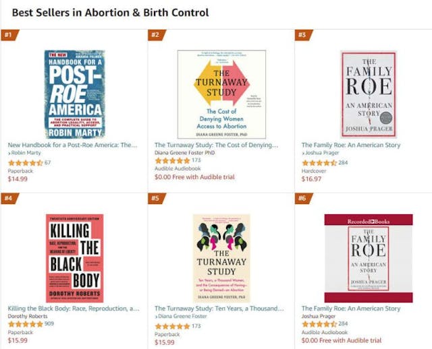Click the #1 bestseller rank badge
The height and width of the screenshot is (349, 432).
(x=9, y=34)
